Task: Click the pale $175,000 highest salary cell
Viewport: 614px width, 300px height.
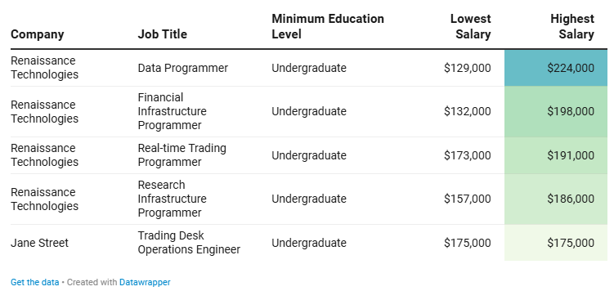Action: [556, 243]
